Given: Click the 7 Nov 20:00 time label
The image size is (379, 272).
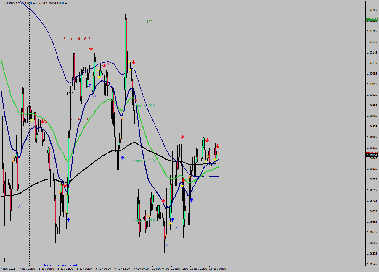Looking at the screenshot, I should (x=27, y=269).
